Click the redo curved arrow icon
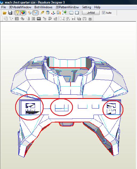 click(x=56, y=19)
